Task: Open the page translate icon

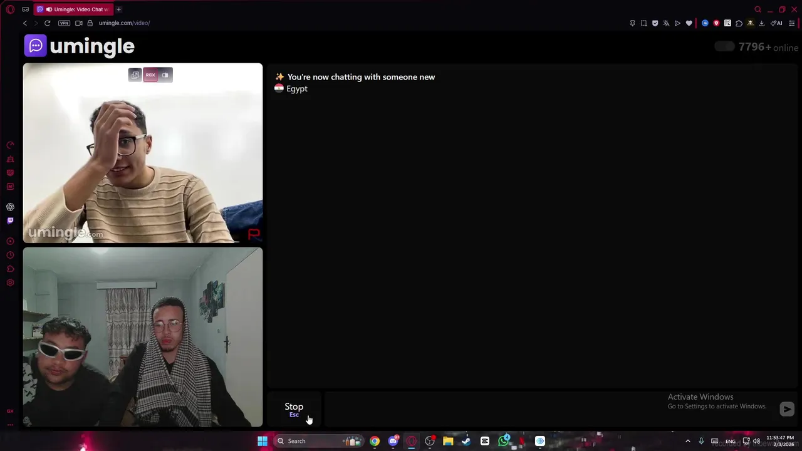Action: (x=666, y=23)
